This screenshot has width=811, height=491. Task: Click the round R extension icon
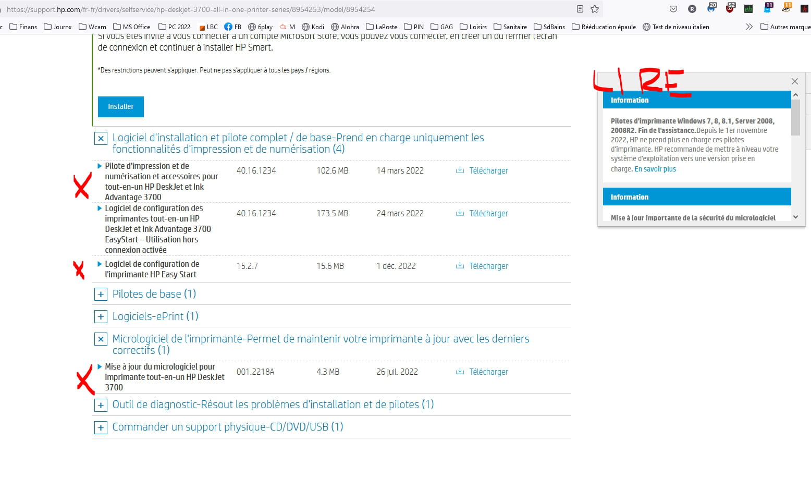pos(692,9)
